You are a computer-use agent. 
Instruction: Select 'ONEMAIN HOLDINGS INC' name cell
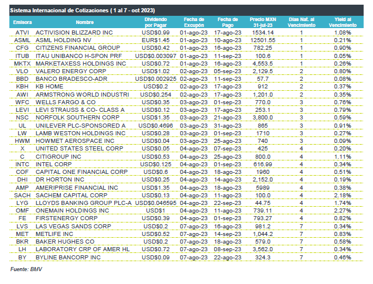pos(73,211)
